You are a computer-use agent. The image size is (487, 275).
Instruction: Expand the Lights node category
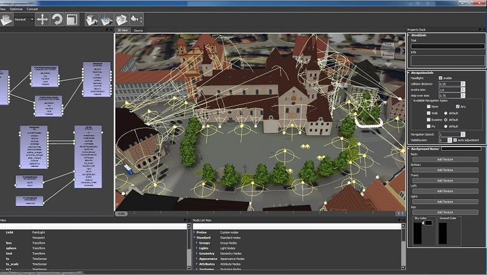coord(196,248)
